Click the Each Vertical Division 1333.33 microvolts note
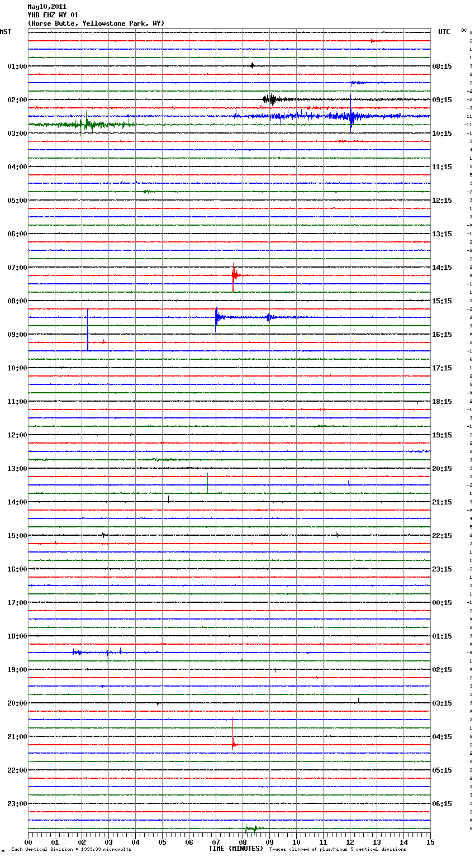Viewport: 475px width, 857px height. coord(71,850)
